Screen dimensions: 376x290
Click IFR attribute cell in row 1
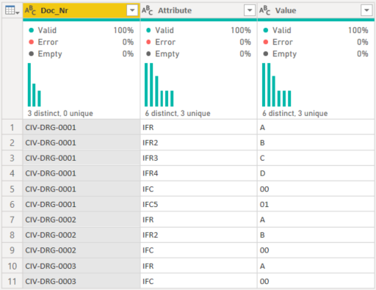point(198,128)
